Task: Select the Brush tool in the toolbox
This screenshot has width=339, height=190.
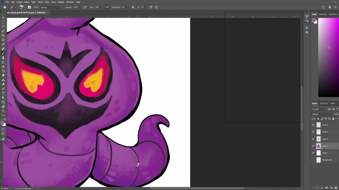Action: (3, 53)
